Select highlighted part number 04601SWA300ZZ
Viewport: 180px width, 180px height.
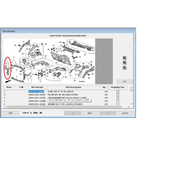click(x=36, y=92)
